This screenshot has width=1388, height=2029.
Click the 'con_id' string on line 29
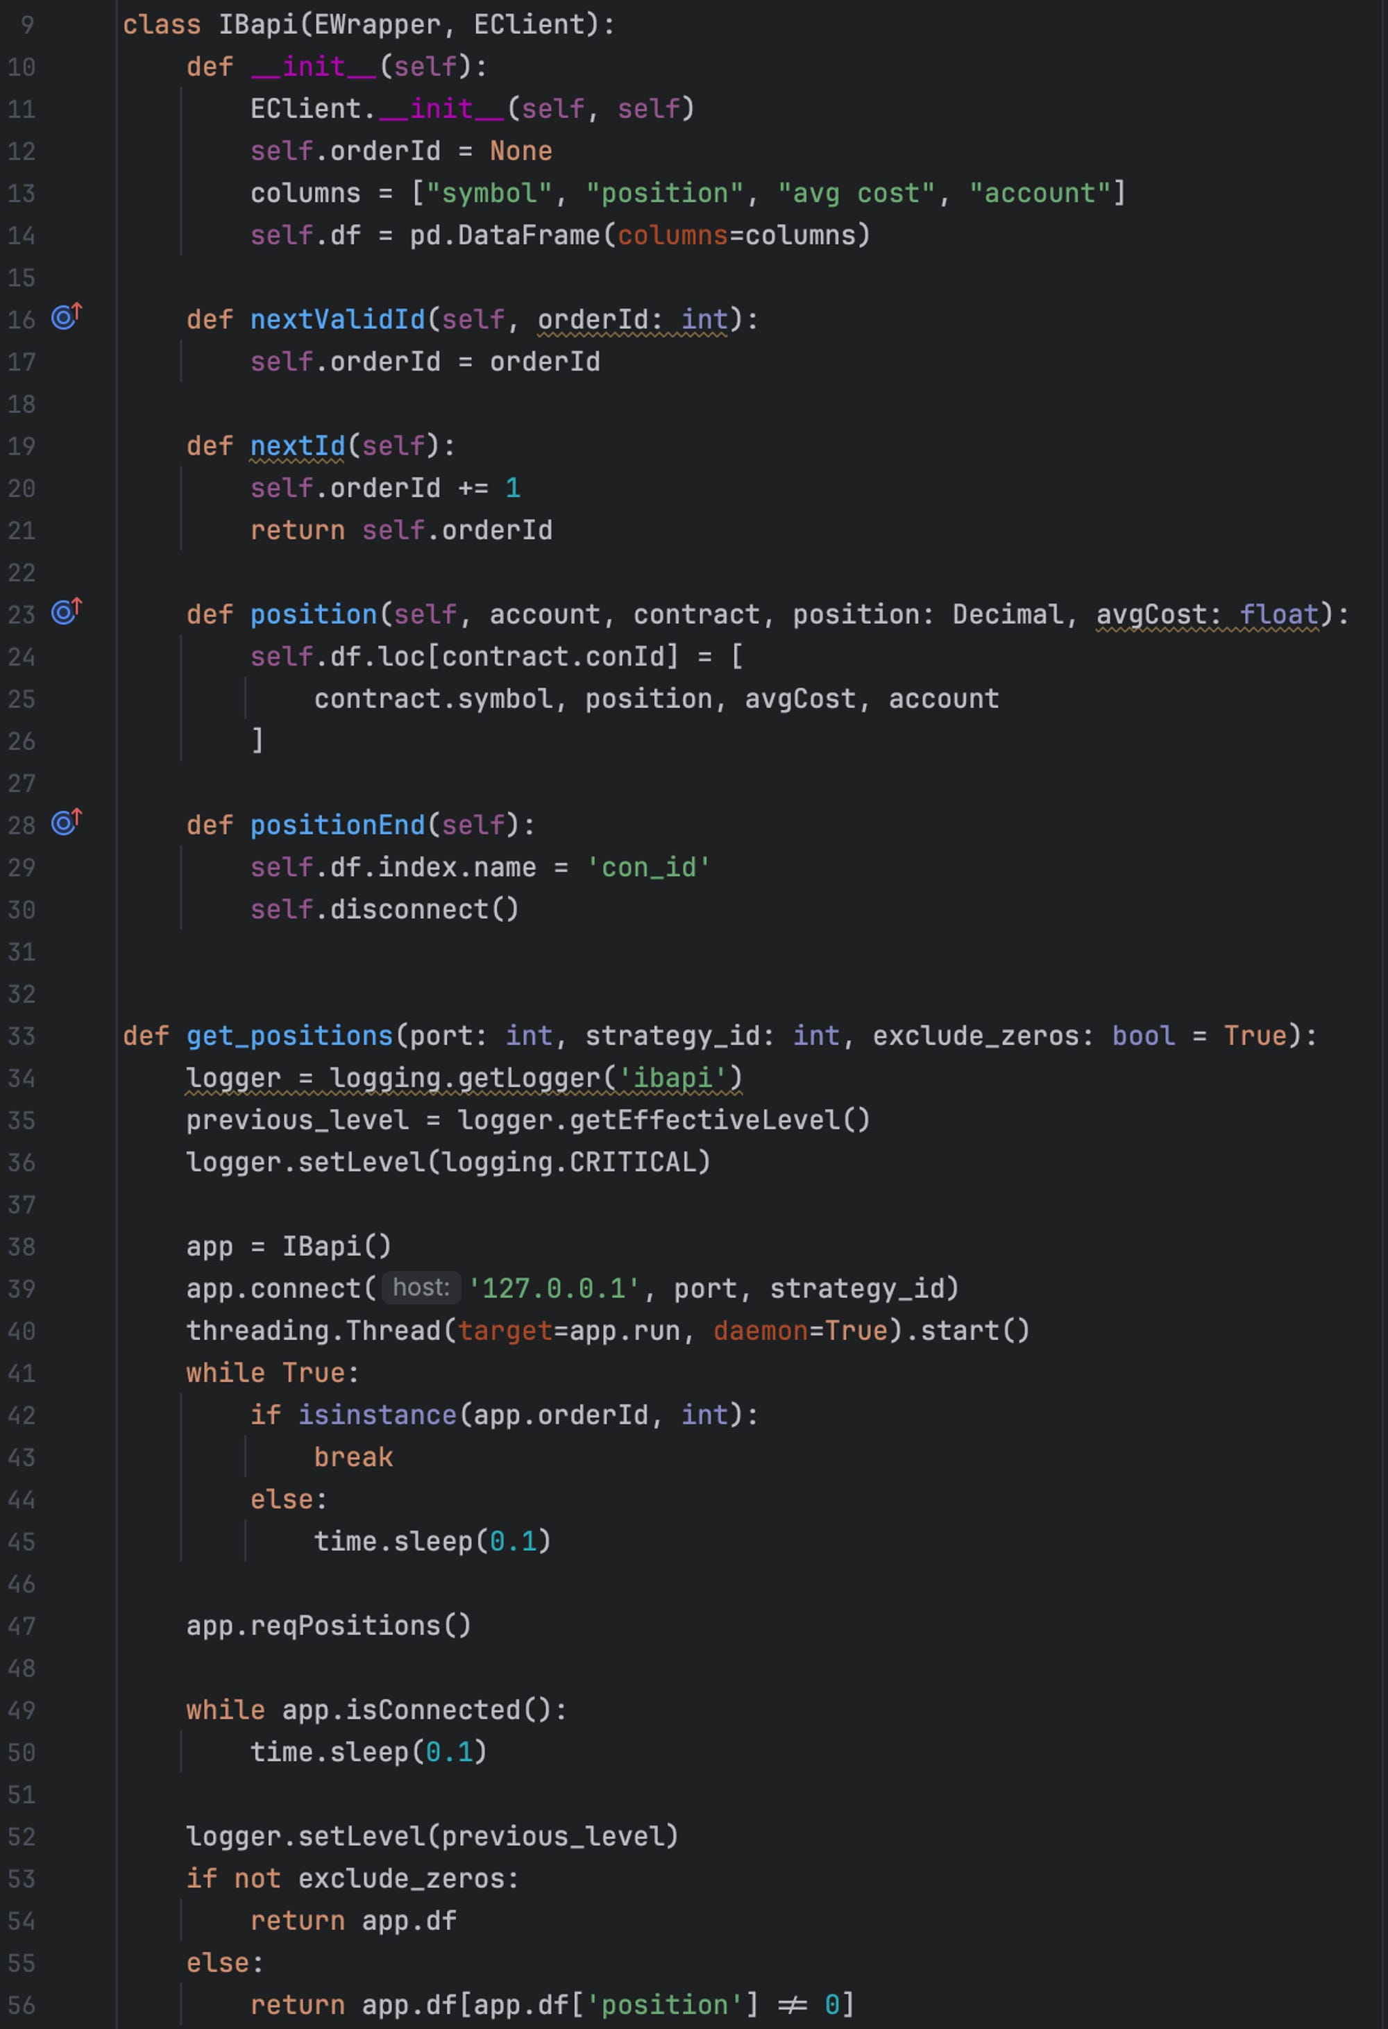(646, 866)
